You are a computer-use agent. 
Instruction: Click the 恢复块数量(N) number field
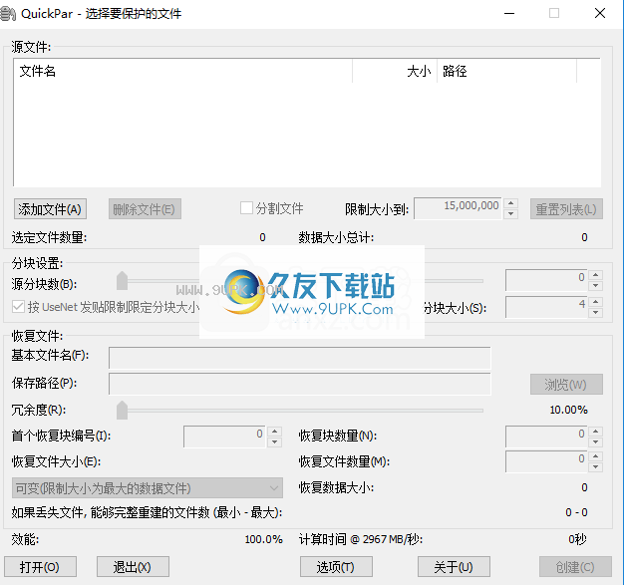[x=546, y=437]
